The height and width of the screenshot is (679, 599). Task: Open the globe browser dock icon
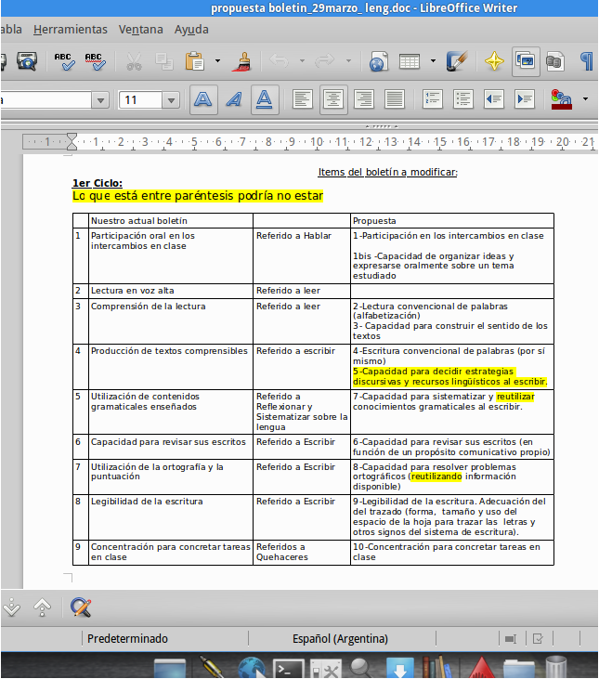tap(252, 669)
